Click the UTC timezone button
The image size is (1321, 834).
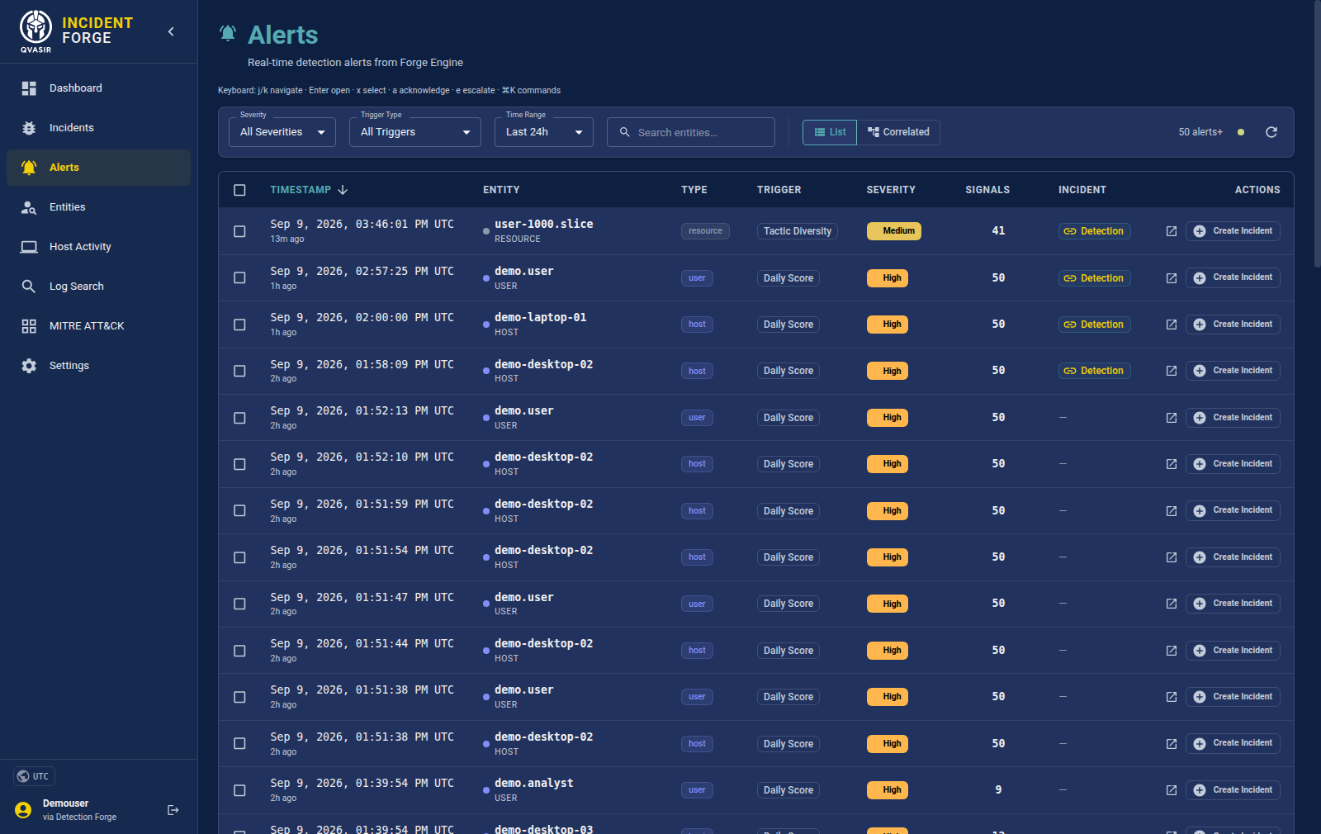pyautogui.click(x=34, y=776)
